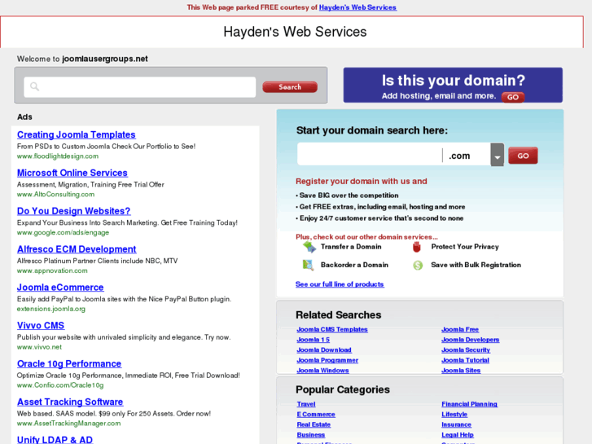This screenshot has height=444, width=592.
Task: Select Real Estate popular category
Action: point(314,424)
